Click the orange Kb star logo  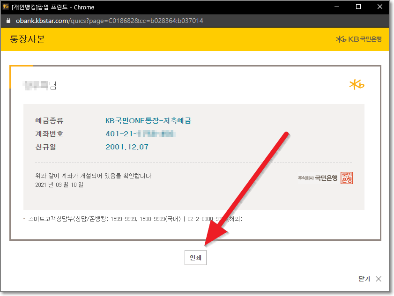357,84
